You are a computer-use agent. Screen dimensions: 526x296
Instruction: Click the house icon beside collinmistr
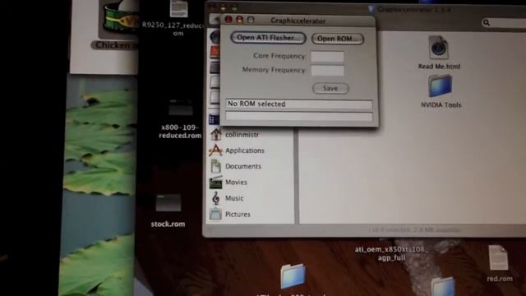215,134
